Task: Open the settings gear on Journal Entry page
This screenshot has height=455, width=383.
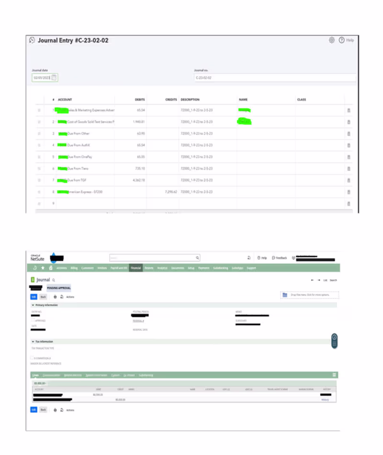Action: tap(332, 40)
